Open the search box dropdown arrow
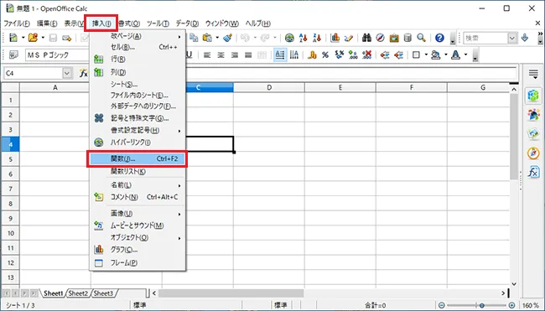This screenshot has width=545, height=311. click(512, 38)
